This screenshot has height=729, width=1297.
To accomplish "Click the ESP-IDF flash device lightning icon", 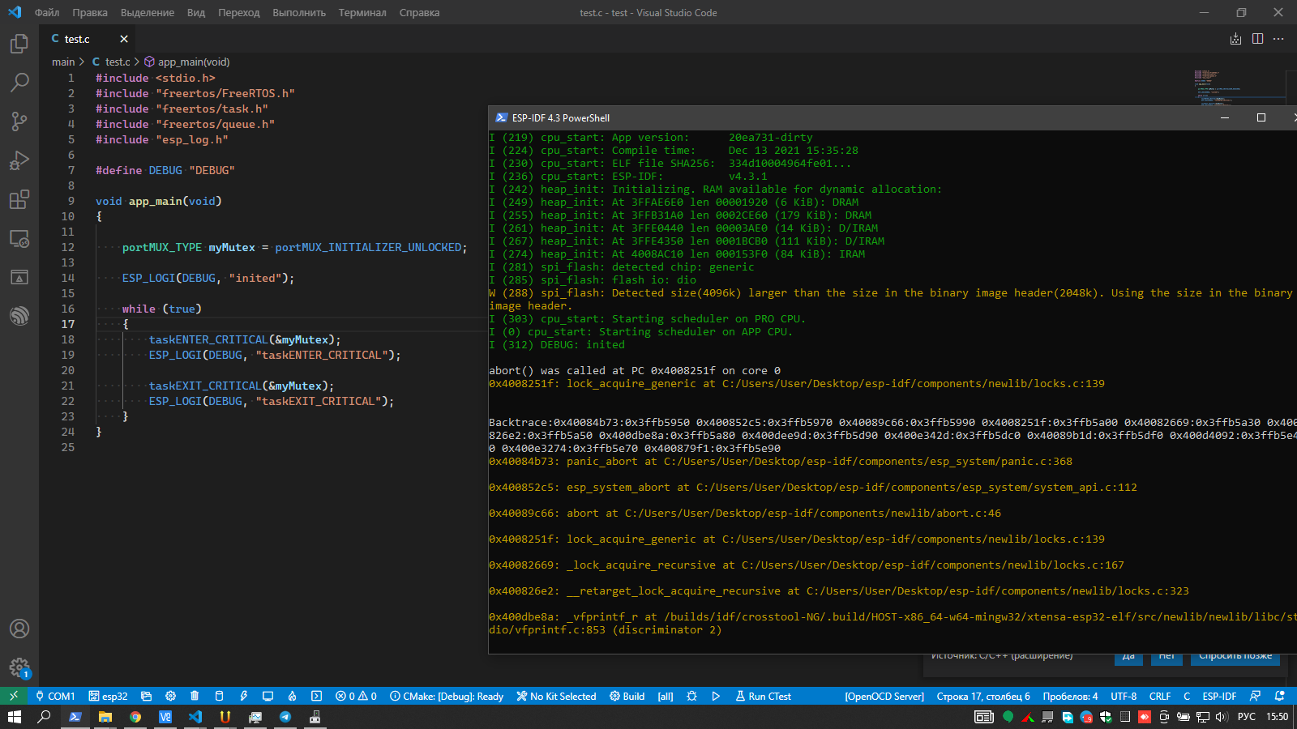I will 243,696.
